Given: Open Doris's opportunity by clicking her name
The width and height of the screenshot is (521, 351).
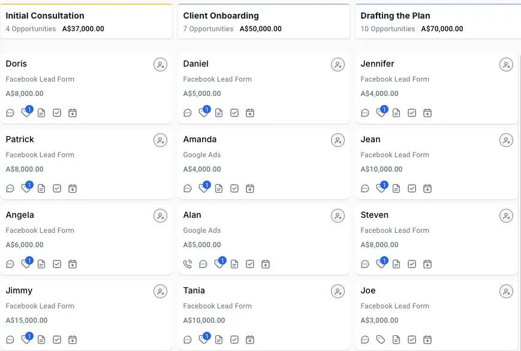Looking at the screenshot, I should pos(16,64).
